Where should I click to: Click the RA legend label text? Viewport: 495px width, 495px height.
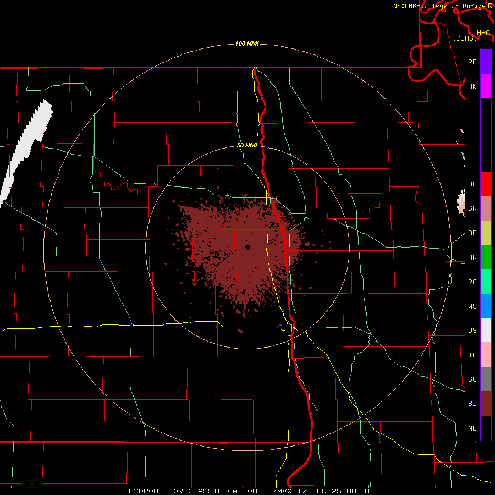point(472,282)
